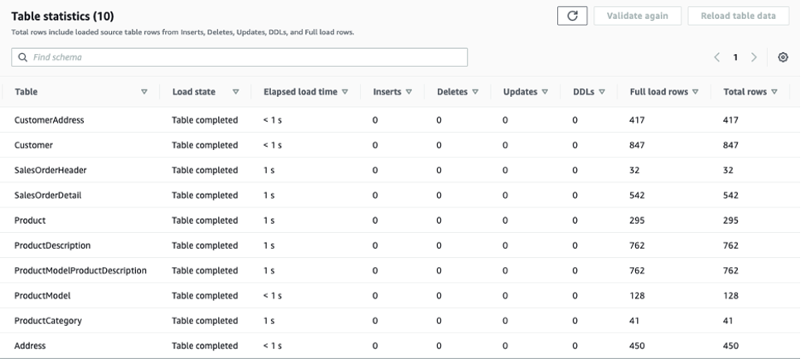
Task: Sort by Full load rows arrow
Action: pos(695,92)
